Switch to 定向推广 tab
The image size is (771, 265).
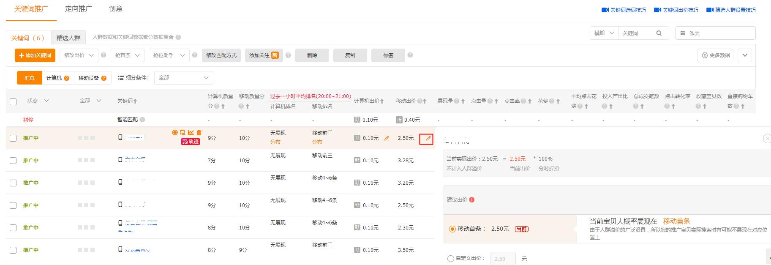(79, 8)
